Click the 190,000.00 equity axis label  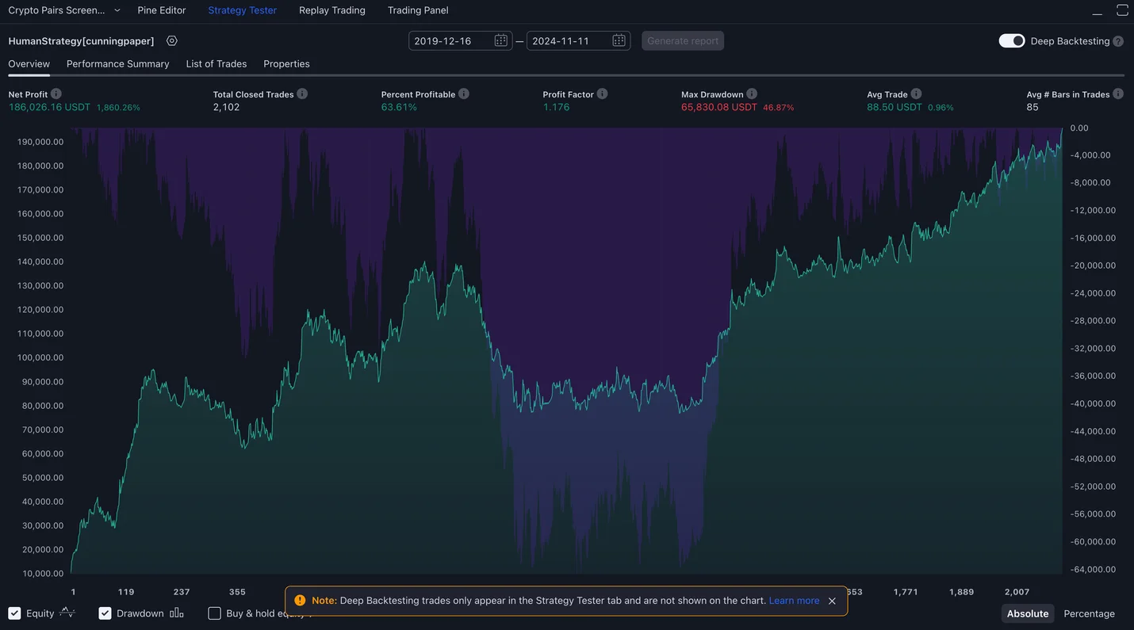tap(40, 142)
